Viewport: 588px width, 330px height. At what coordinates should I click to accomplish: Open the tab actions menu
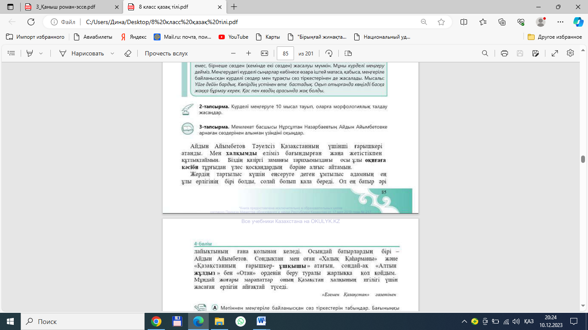10,7
